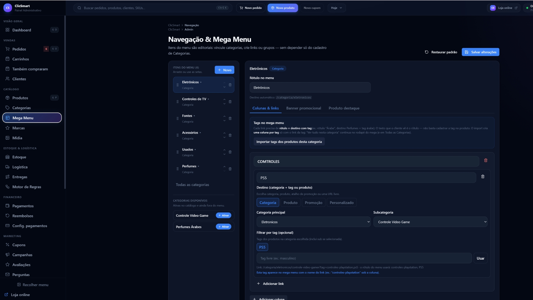Open Loja online from top bar

click(504, 8)
